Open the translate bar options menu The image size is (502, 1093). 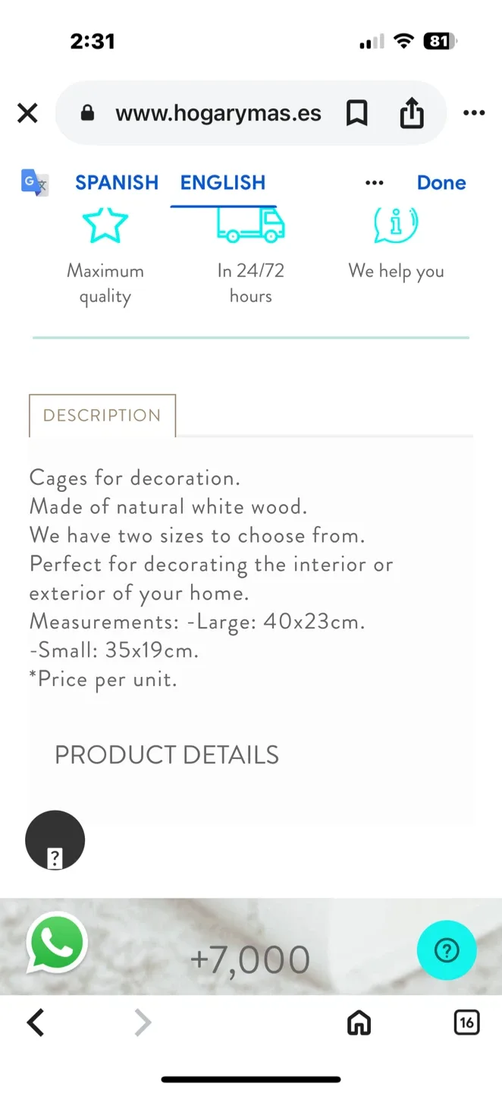[x=374, y=182]
